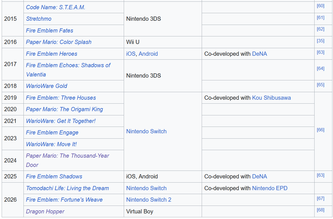Open Paper Mario: Color Splash link
Image resolution: width=333 pixels, height=219 pixels.
(59, 42)
